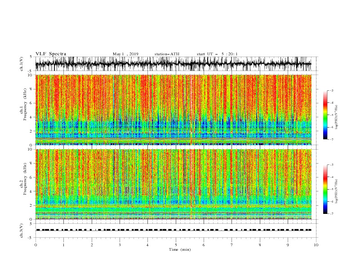
Task: Select time tick label "4" on x-axis
Action: [147, 245]
